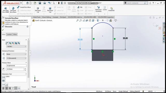This screenshot has height=93, width=166.
Task: Open the SOLIDWORKS Inspection tab
Action: coord(106,17)
